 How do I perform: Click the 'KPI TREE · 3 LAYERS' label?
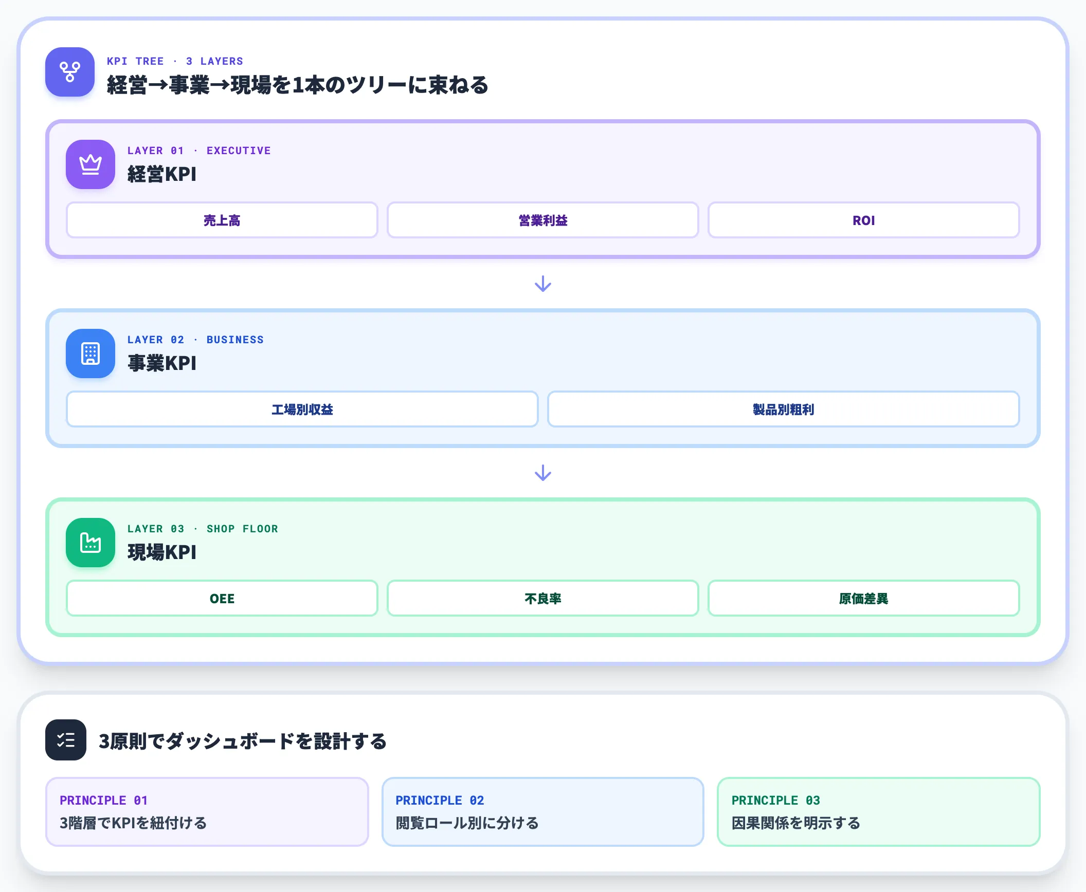tap(175, 61)
